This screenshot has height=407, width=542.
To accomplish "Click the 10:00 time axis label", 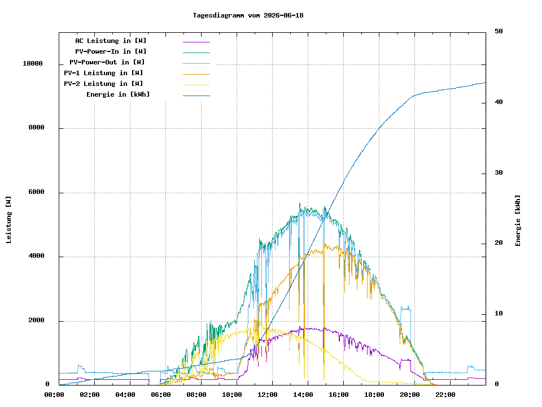I will click(x=232, y=395).
